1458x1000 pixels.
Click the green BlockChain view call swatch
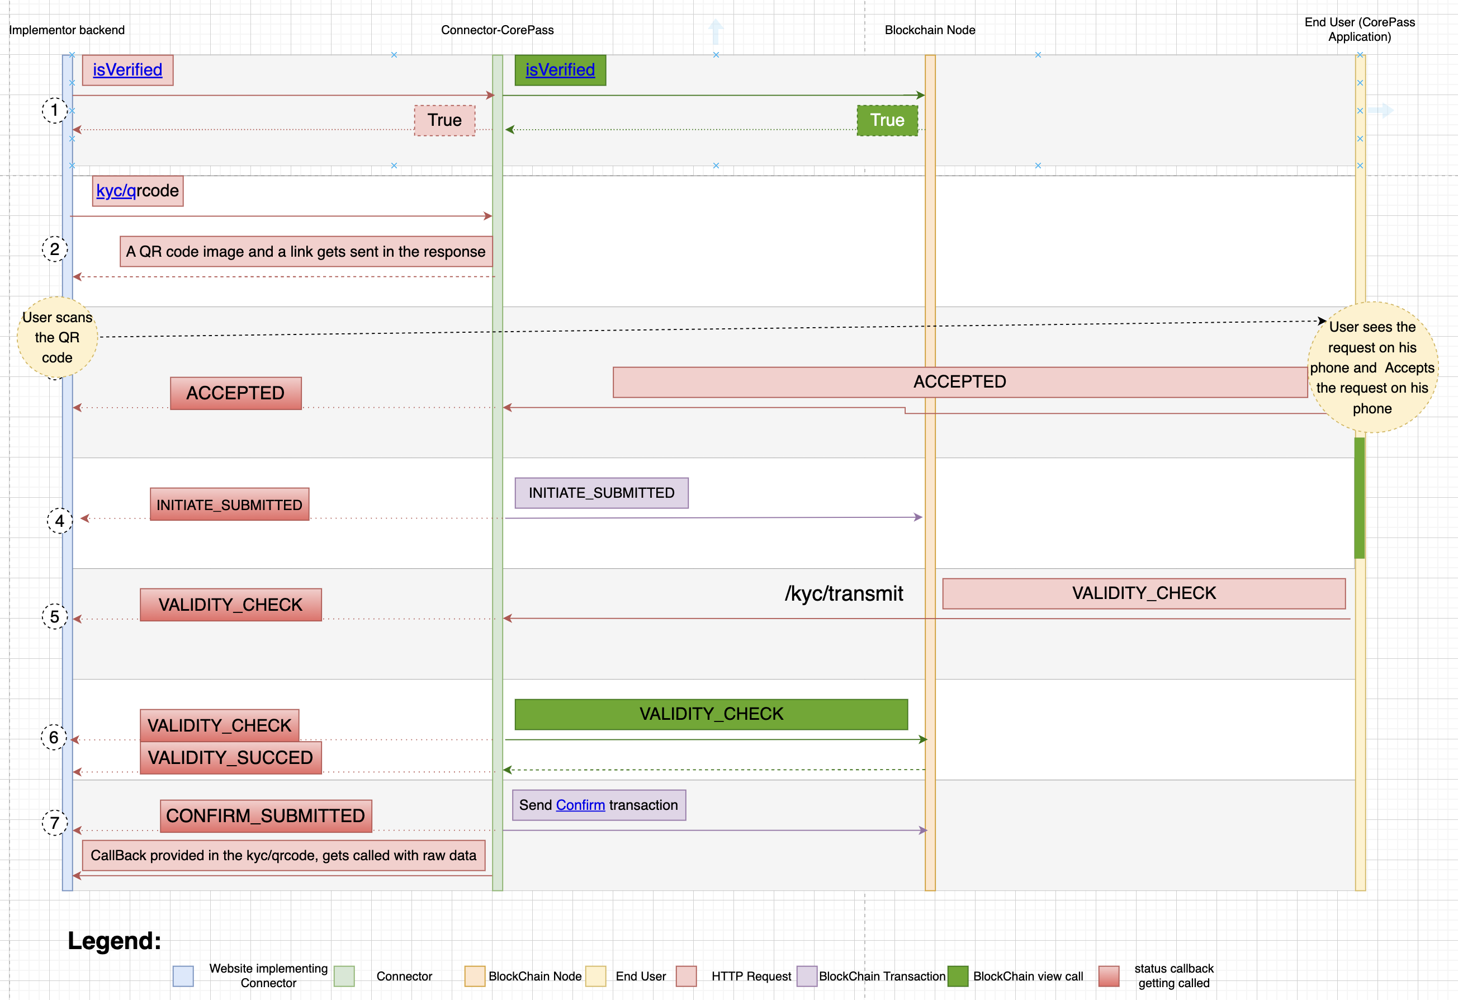point(958,976)
